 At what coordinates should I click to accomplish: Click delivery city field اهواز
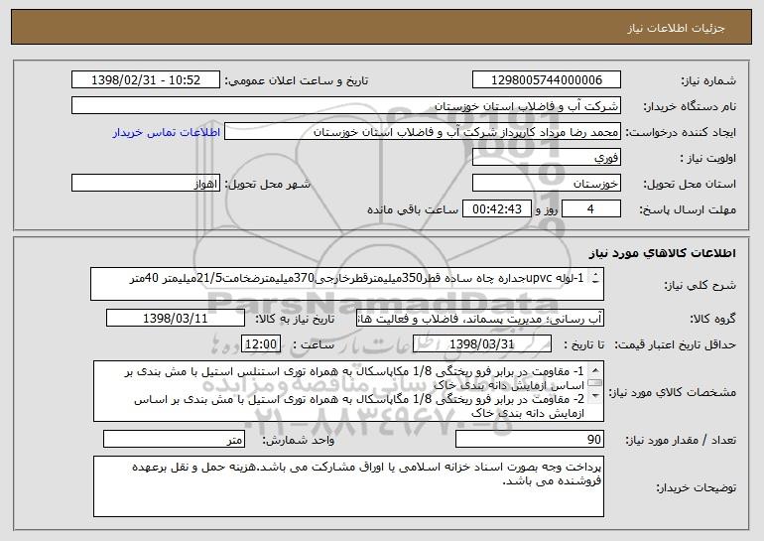146,183
